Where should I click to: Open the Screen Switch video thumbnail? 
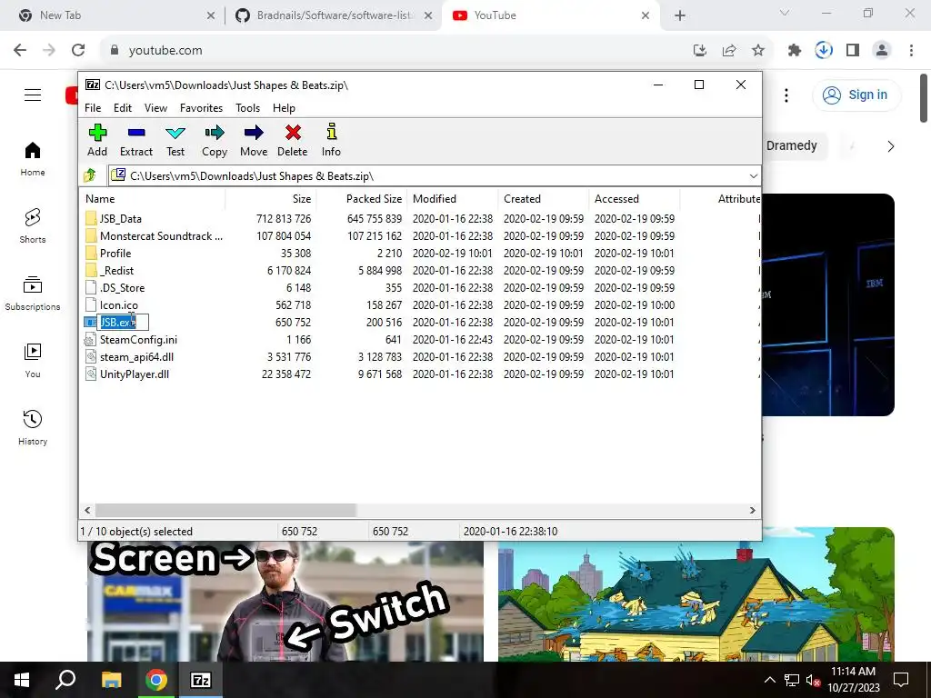click(285, 601)
